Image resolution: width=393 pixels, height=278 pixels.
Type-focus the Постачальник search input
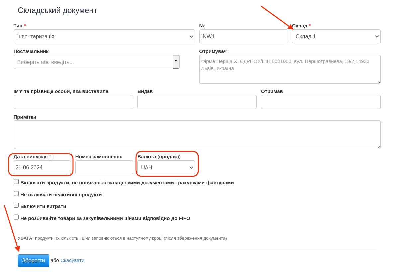(x=93, y=62)
